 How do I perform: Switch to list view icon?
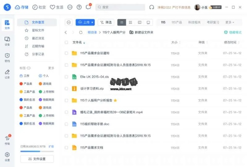click(x=122, y=23)
